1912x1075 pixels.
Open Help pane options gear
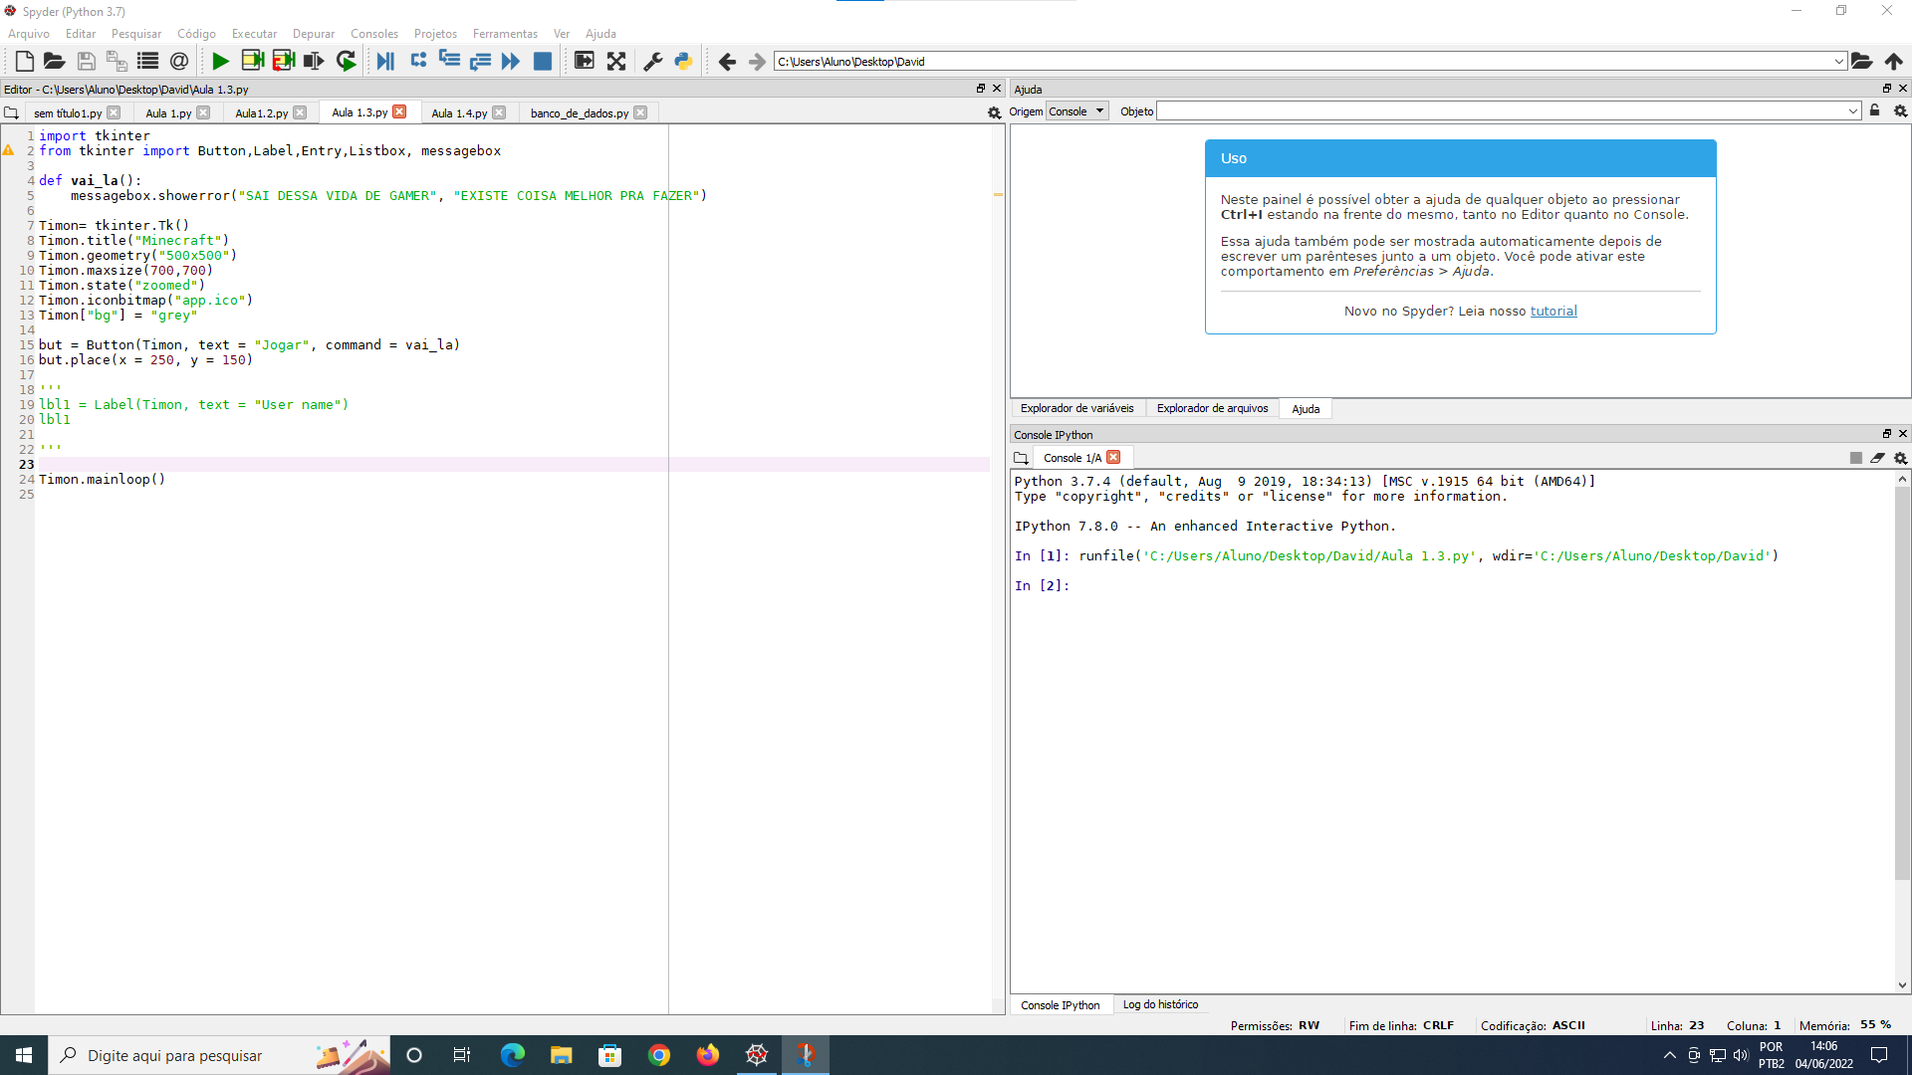tap(1900, 111)
